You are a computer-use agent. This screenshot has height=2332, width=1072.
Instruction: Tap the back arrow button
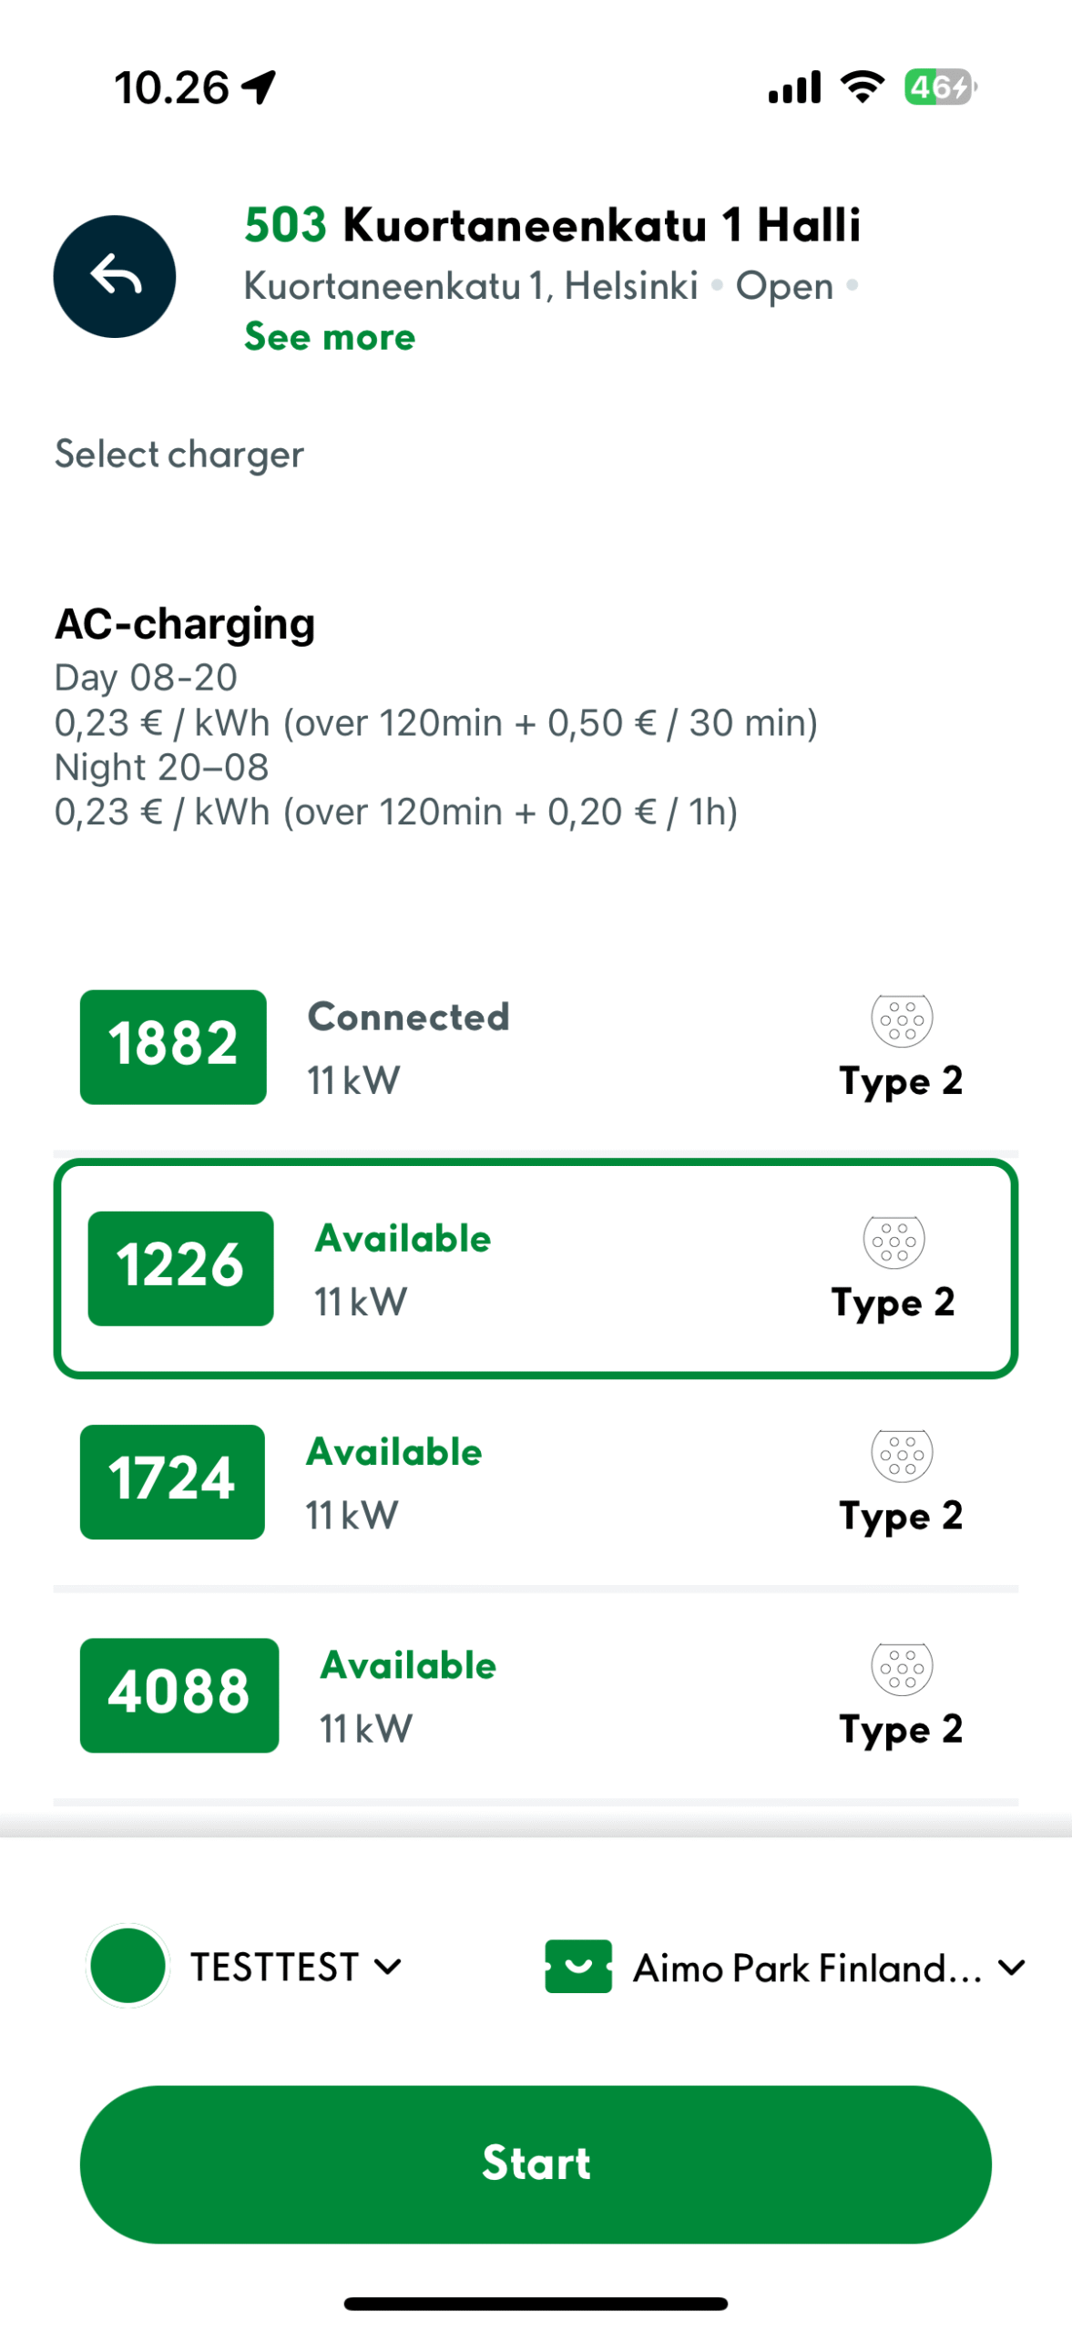(x=115, y=276)
